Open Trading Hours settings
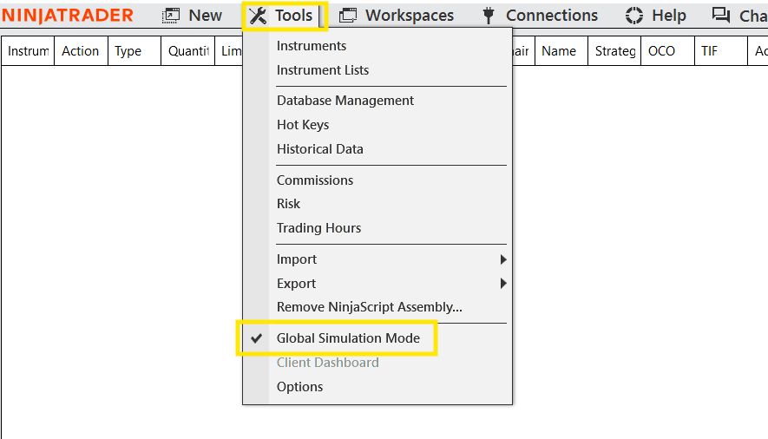The image size is (768, 439). [x=318, y=228]
